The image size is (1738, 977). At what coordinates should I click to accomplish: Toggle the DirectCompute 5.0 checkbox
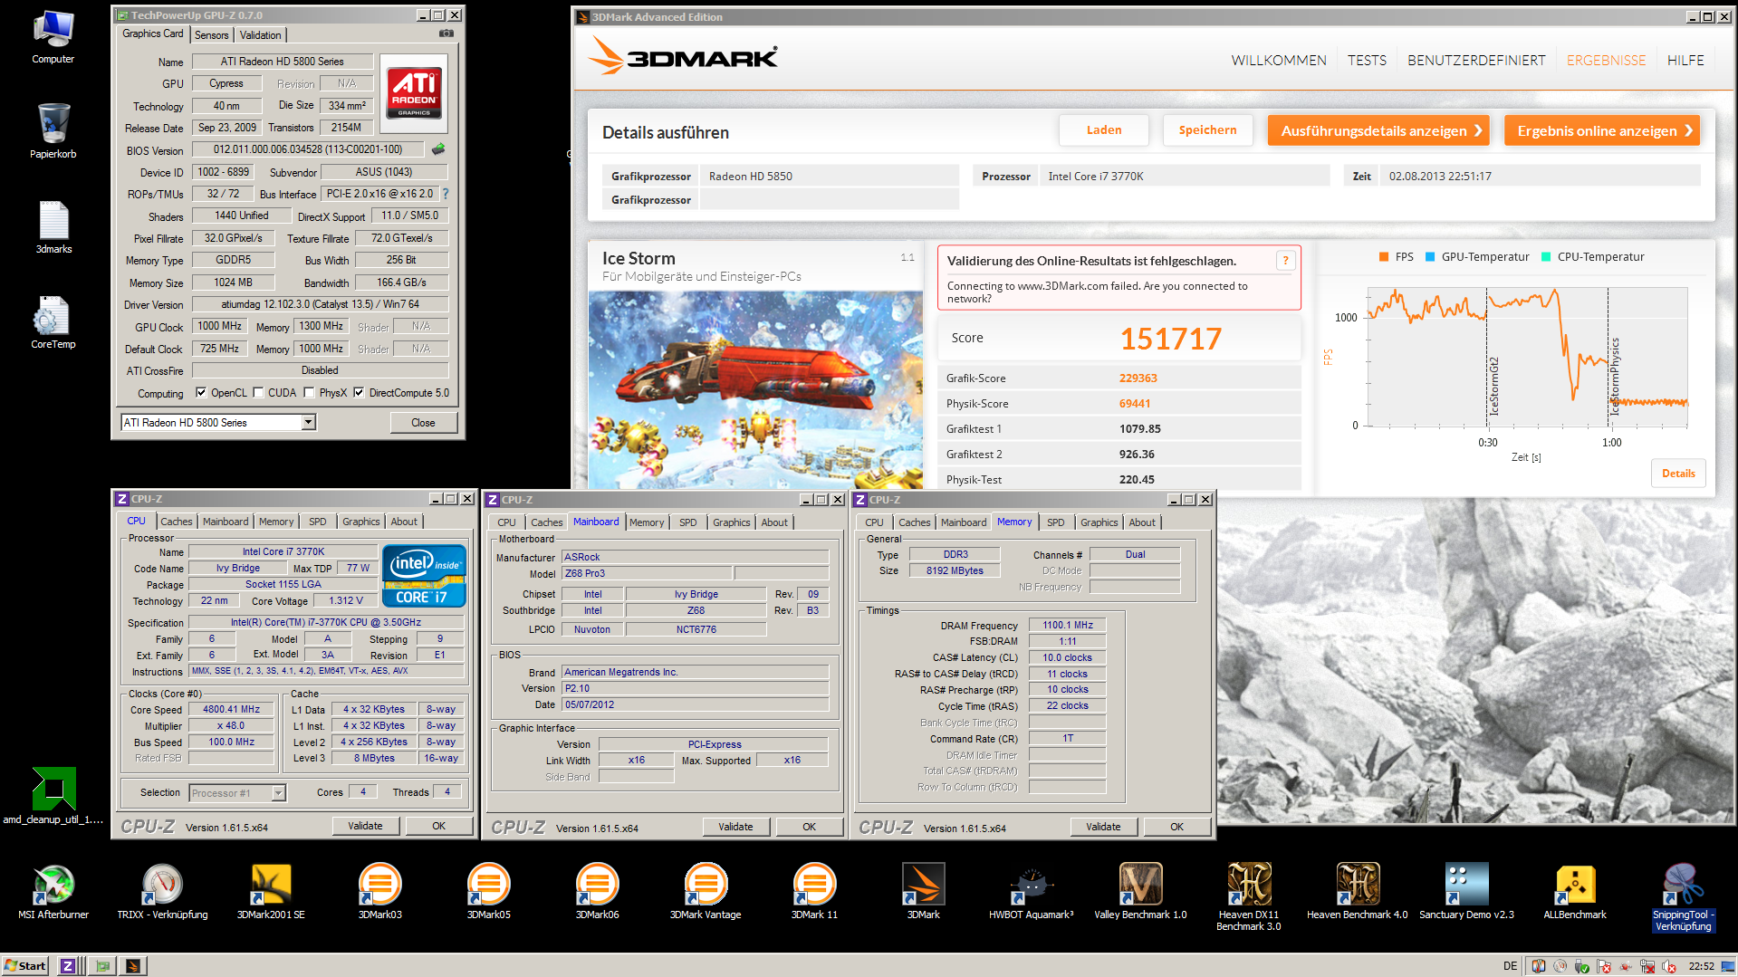point(359,393)
